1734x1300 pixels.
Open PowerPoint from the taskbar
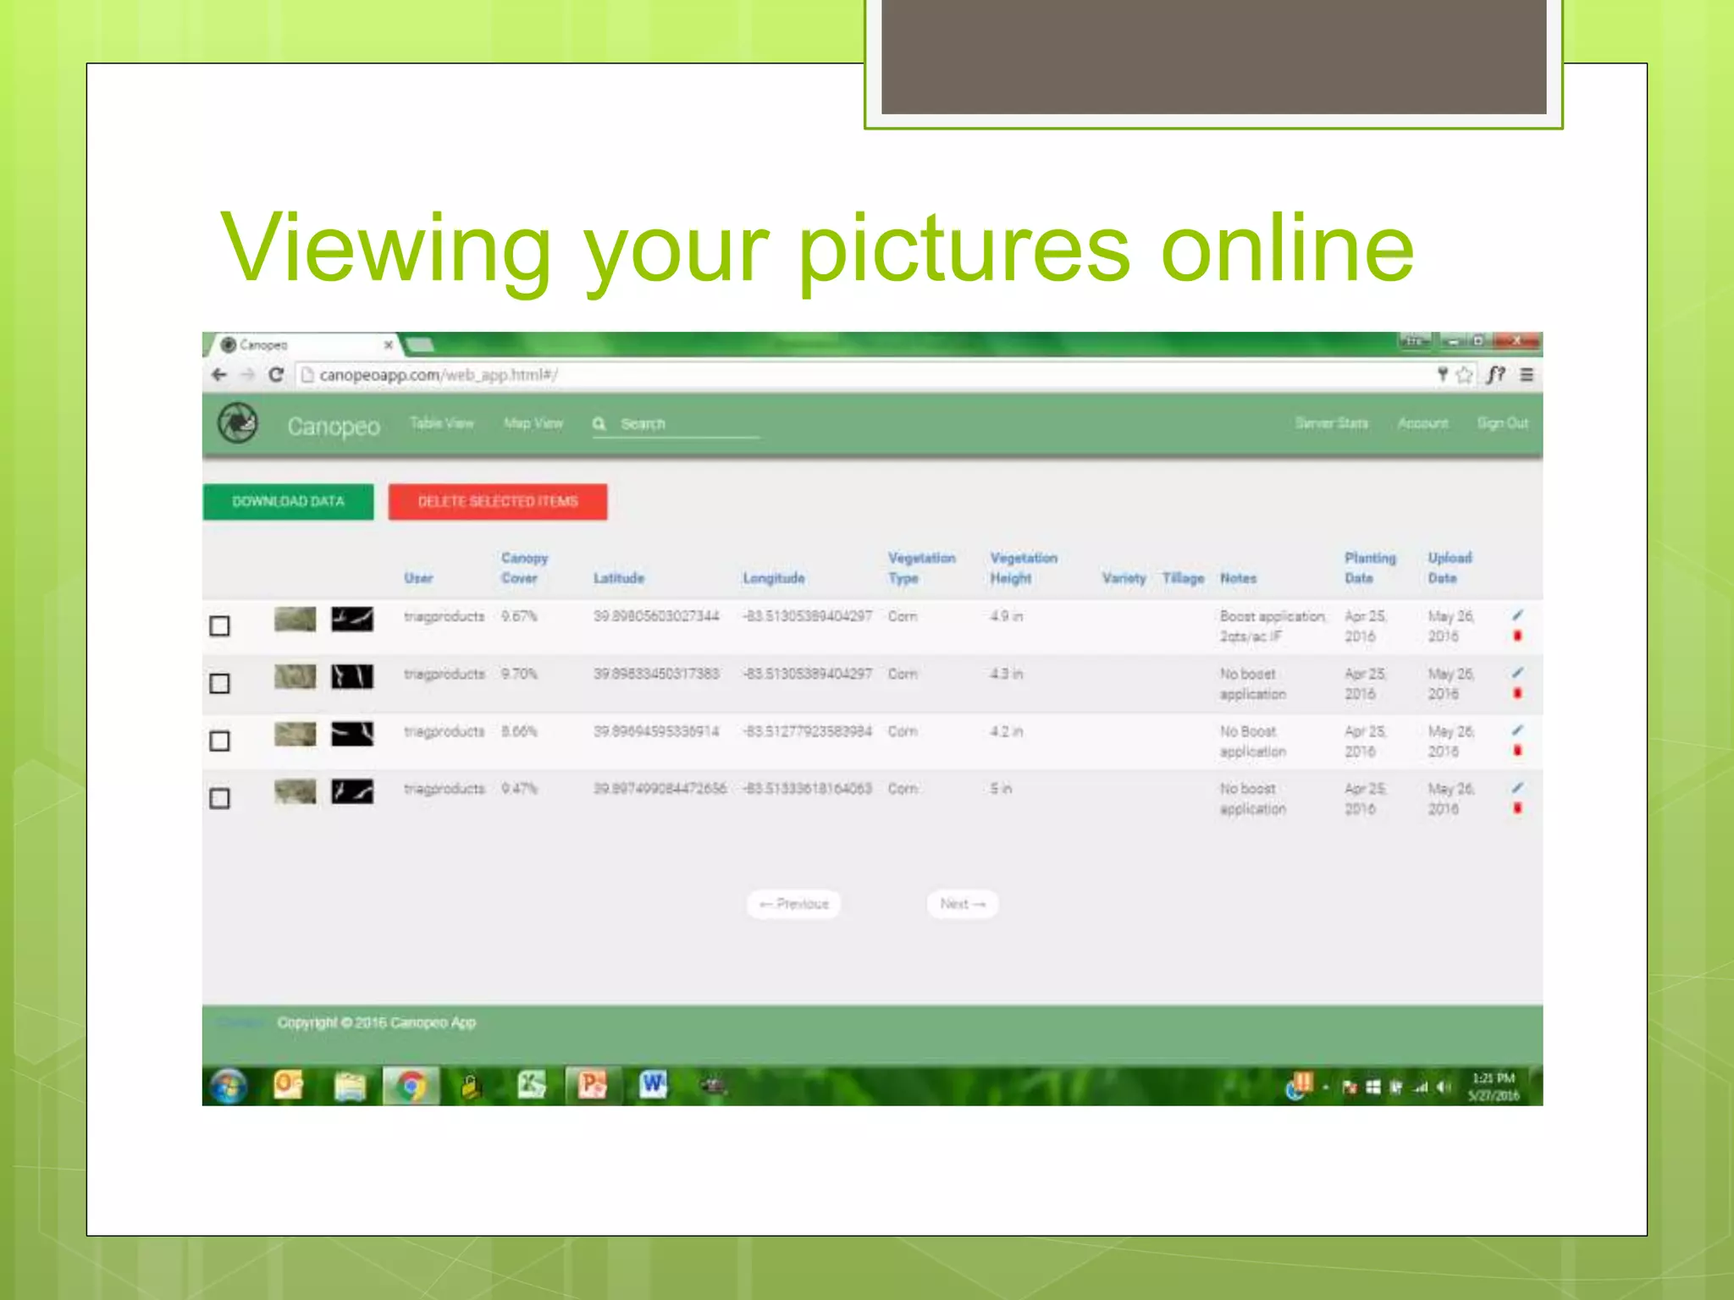[x=592, y=1085]
